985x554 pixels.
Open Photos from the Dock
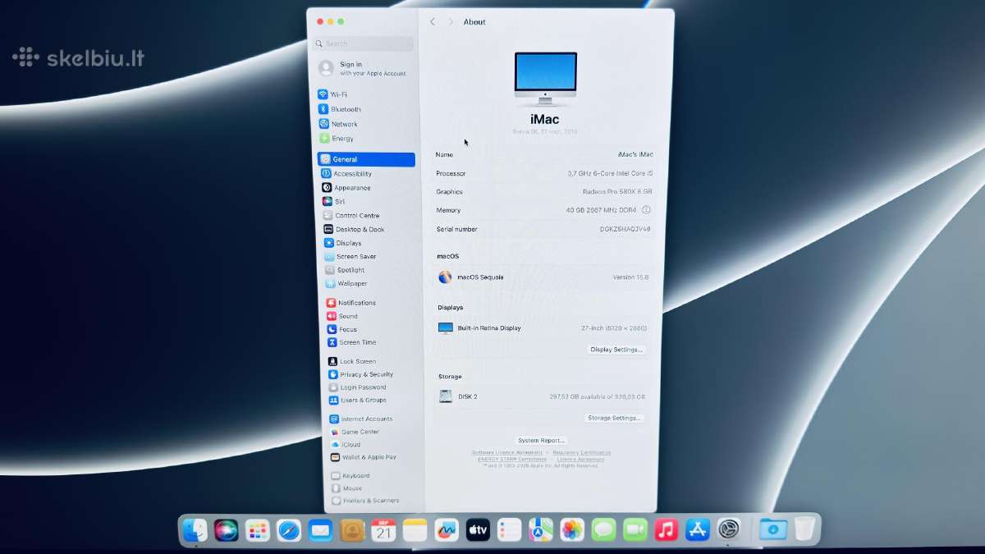pos(572,530)
